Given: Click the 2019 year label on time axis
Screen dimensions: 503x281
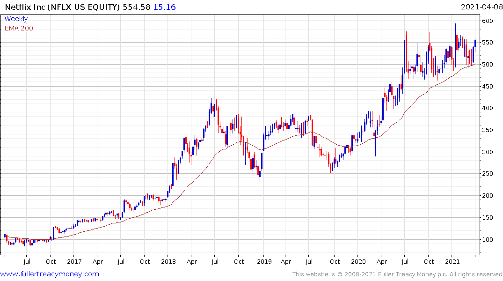Looking at the screenshot, I should (264, 262).
